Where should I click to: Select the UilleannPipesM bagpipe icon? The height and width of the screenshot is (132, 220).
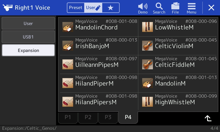68,64
